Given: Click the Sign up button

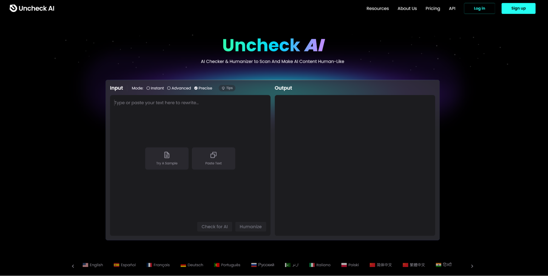Looking at the screenshot, I should pyautogui.click(x=518, y=8).
